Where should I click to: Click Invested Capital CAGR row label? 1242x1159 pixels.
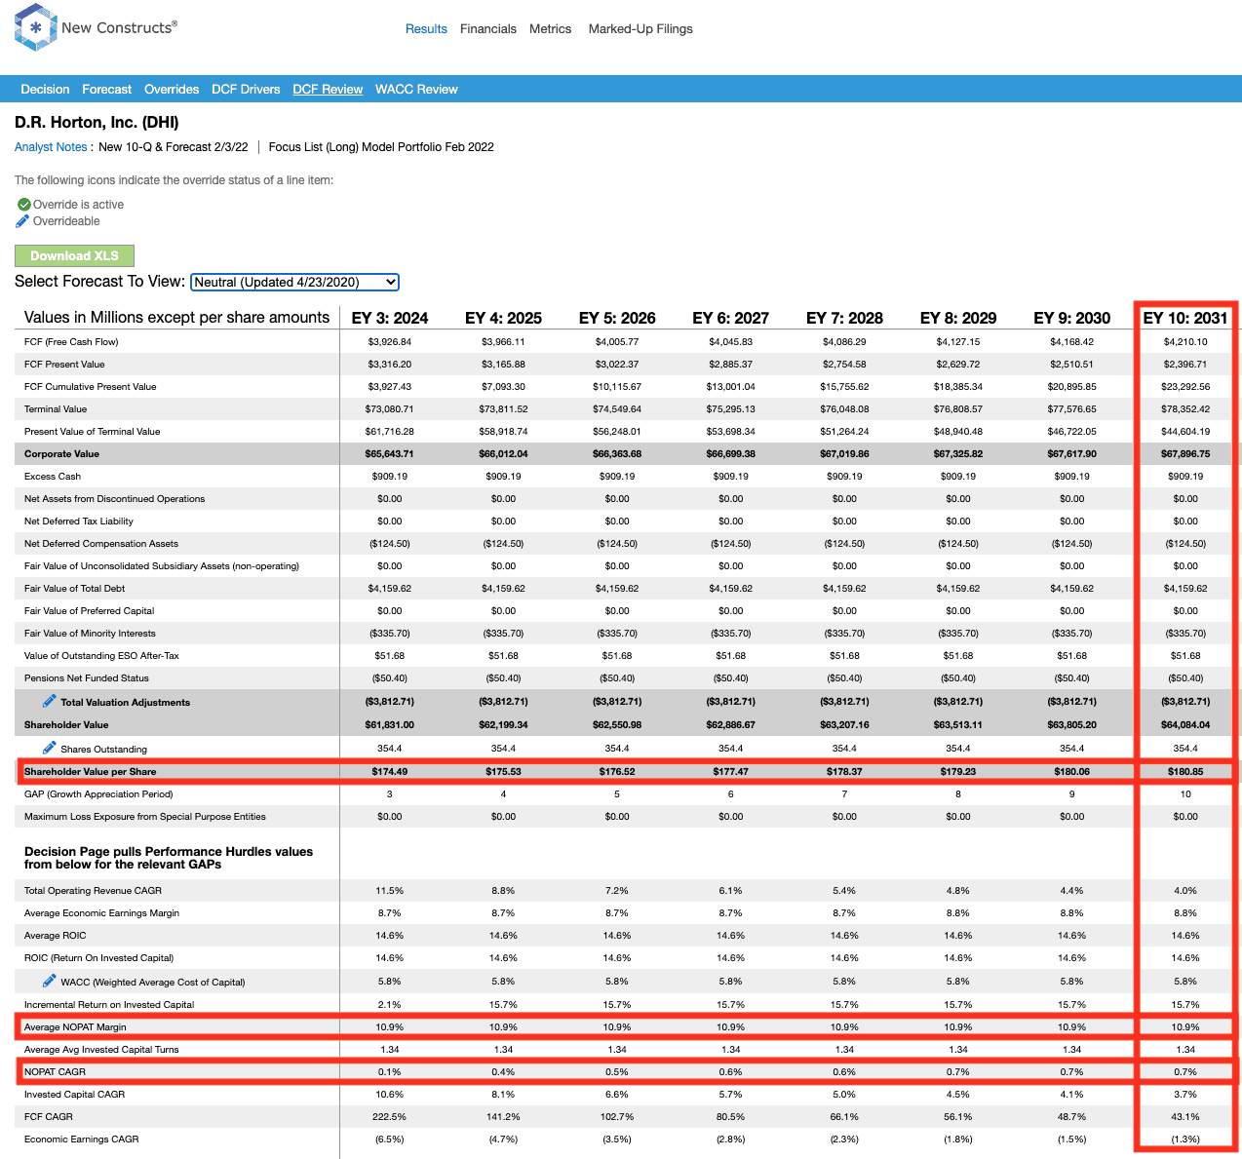click(74, 1095)
